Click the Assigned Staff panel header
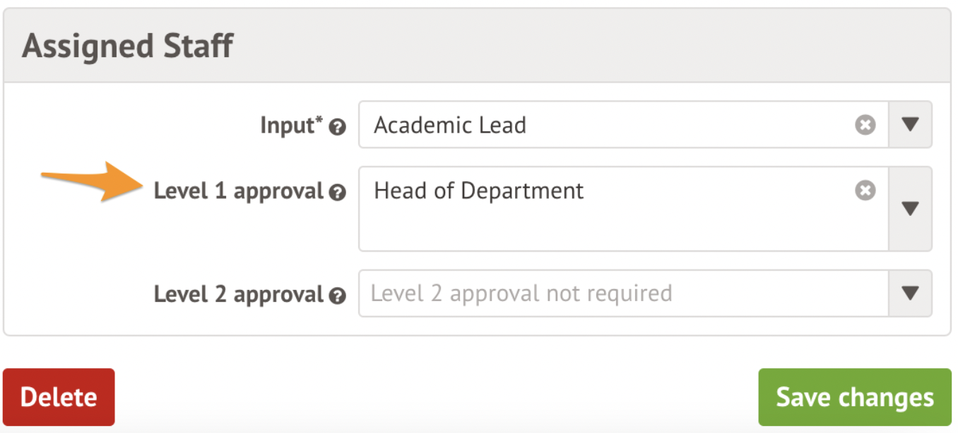Viewport: 958px width, 433px height. (127, 47)
